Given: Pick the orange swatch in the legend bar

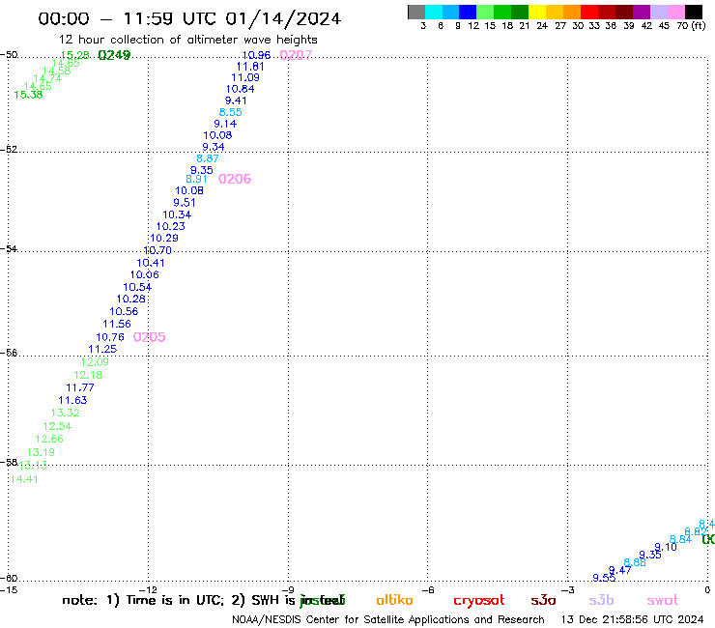Looking at the screenshot, I should tap(572, 12).
